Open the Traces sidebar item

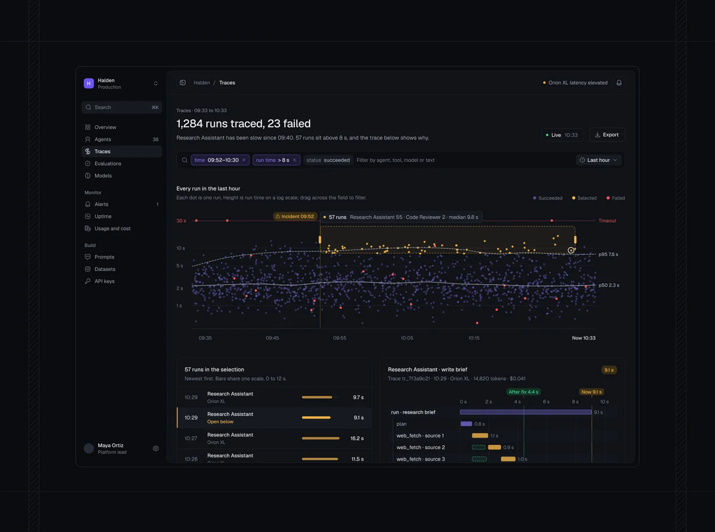121,152
